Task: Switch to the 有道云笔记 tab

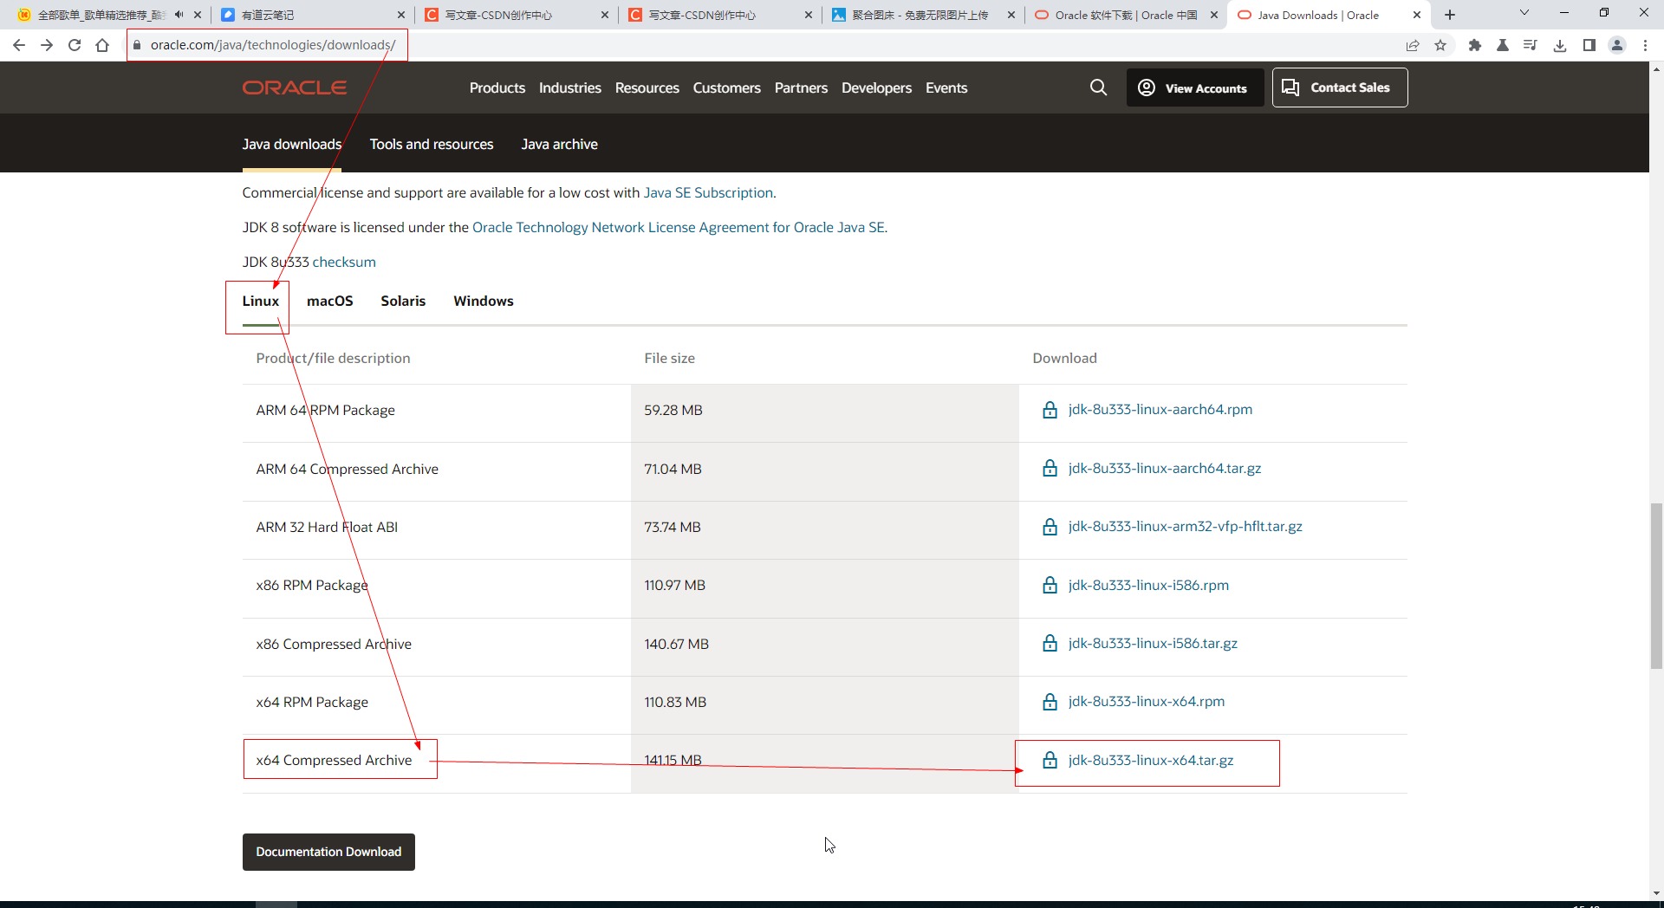Action: 312,15
